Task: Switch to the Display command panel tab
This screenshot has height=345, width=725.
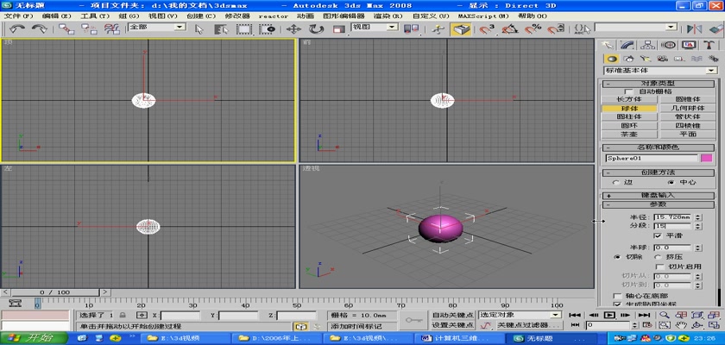Action: tap(690, 45)
